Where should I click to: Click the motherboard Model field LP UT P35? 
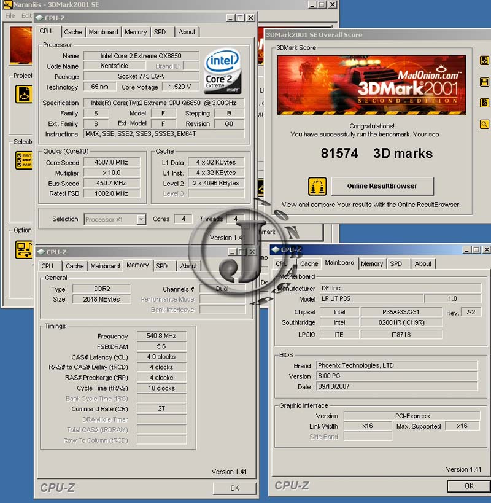tap(371, 298)
